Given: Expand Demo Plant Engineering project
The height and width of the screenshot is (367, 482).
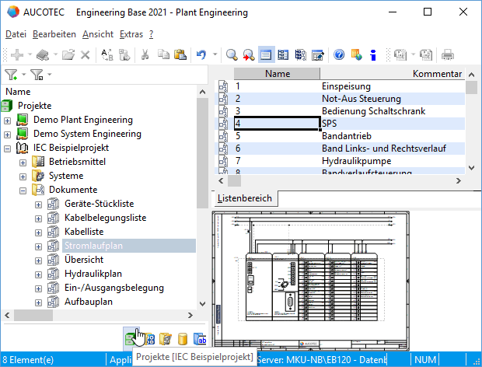Looking at the screenshot, I should 8,120.
